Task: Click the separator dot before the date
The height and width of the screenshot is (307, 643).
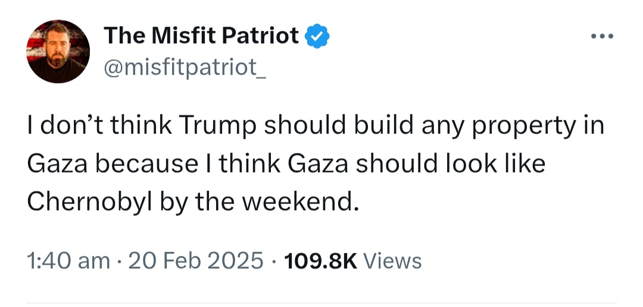Action: 119,261
